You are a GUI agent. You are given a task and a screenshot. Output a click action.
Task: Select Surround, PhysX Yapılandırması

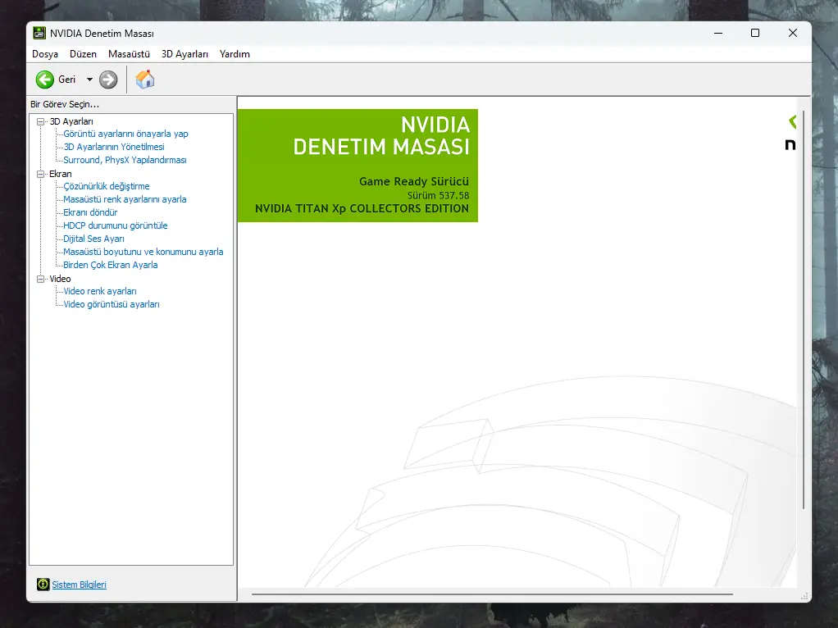click(125, 160)
